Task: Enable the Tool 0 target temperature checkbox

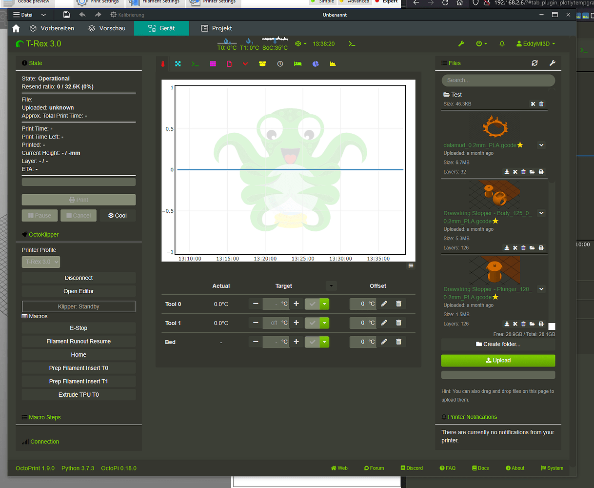Action: [312, 304]
